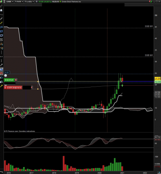Select the yellow trend line tool

point(1,23)
